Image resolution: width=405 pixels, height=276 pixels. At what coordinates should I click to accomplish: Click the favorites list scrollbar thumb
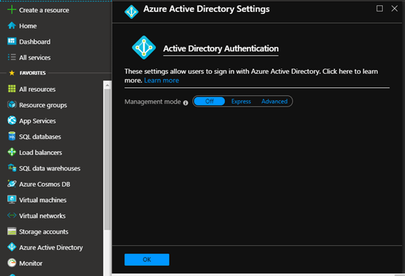click(x=107, y=159)
